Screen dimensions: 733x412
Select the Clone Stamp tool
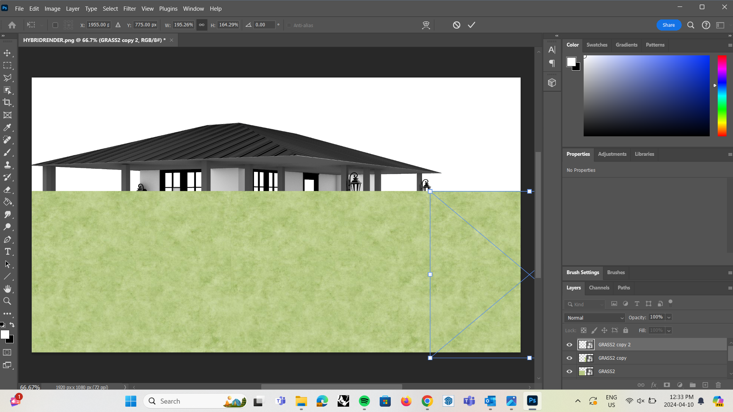coord(8,165)
